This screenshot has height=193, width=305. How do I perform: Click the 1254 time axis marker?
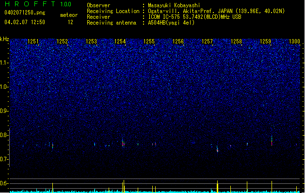pos(120,41)
